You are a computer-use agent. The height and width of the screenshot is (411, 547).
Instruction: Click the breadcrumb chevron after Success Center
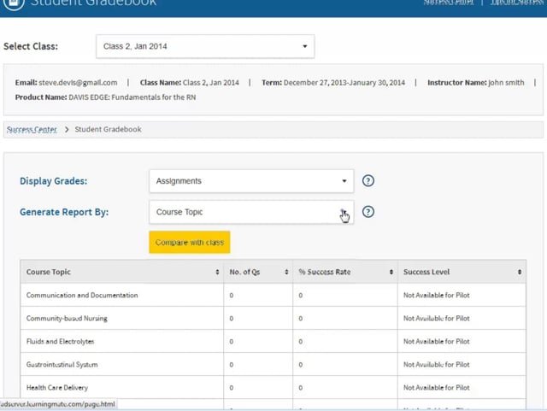click(67, 129)
